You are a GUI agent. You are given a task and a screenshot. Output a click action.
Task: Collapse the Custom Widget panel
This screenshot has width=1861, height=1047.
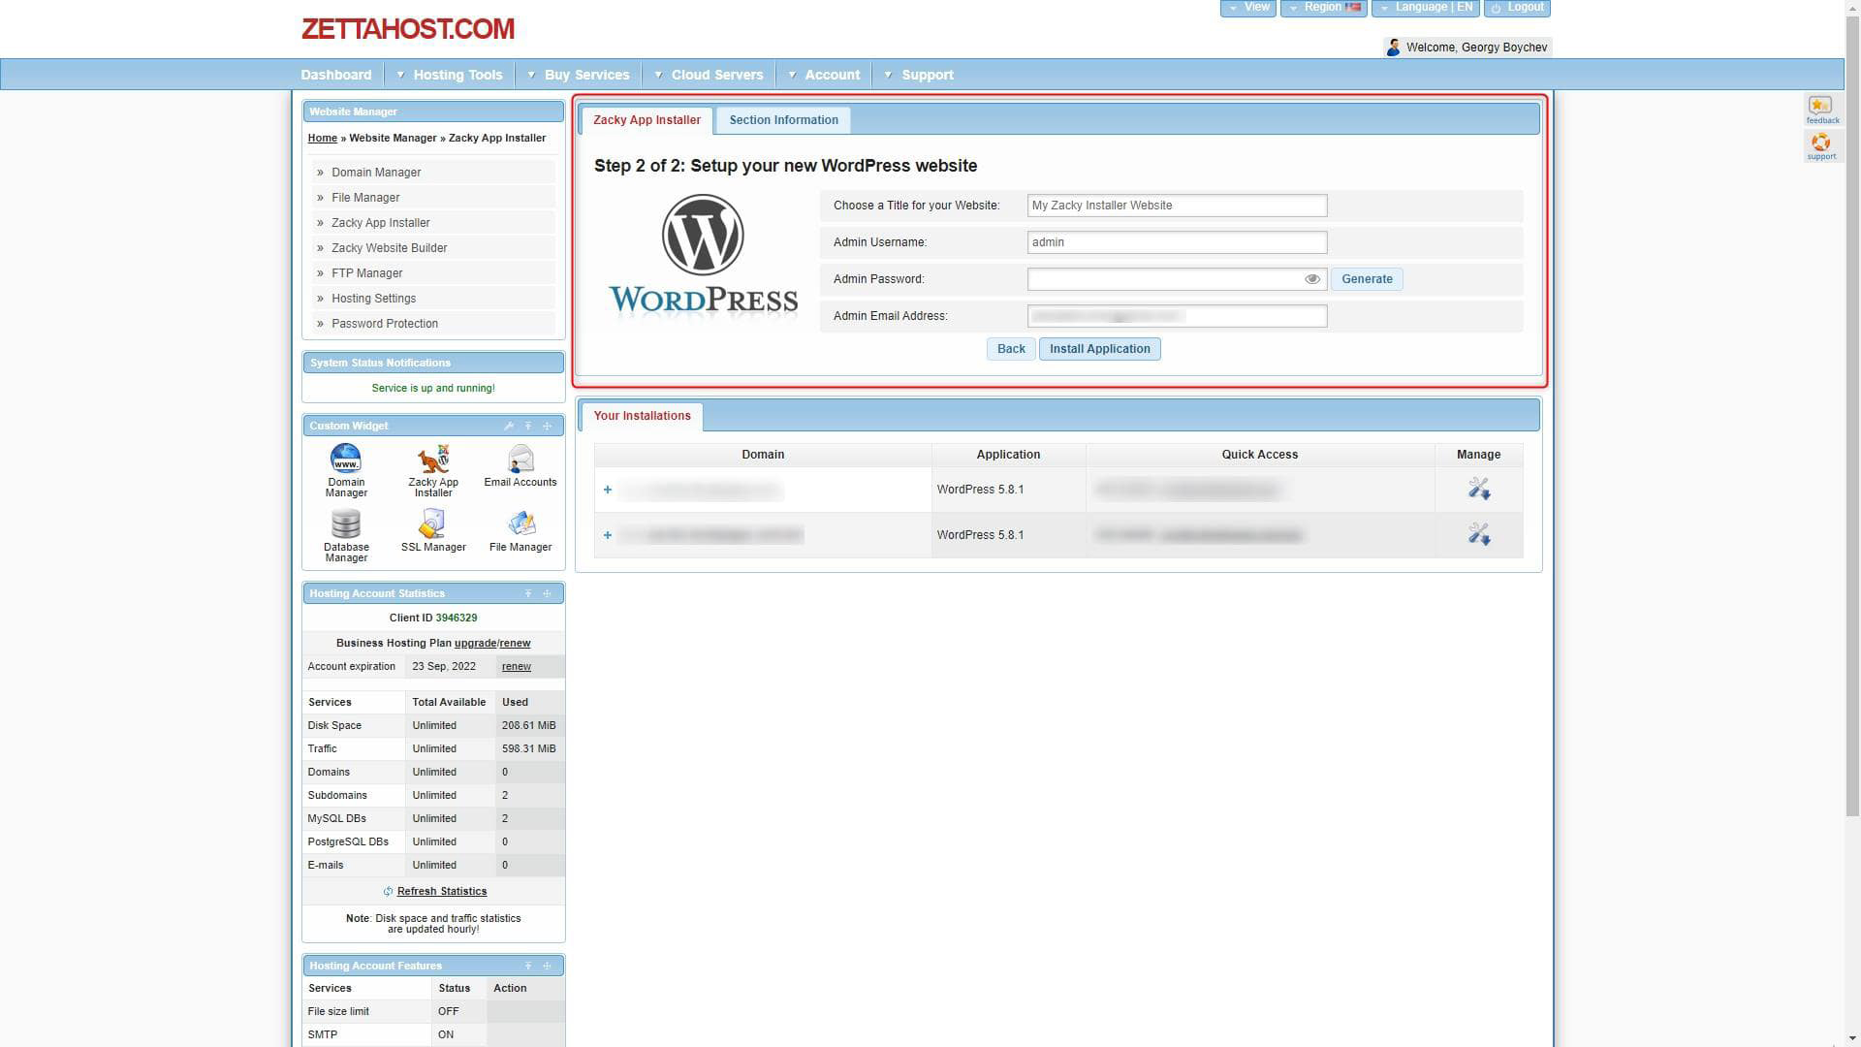528,427
